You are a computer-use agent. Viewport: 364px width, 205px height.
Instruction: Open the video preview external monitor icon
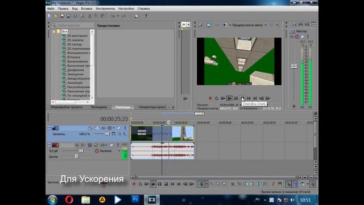pyautogui.click(x=209, y=25)
